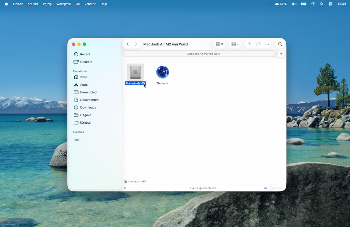350x227 pixels.
Task: Open the Weergave menu
Action: point(63,4)
